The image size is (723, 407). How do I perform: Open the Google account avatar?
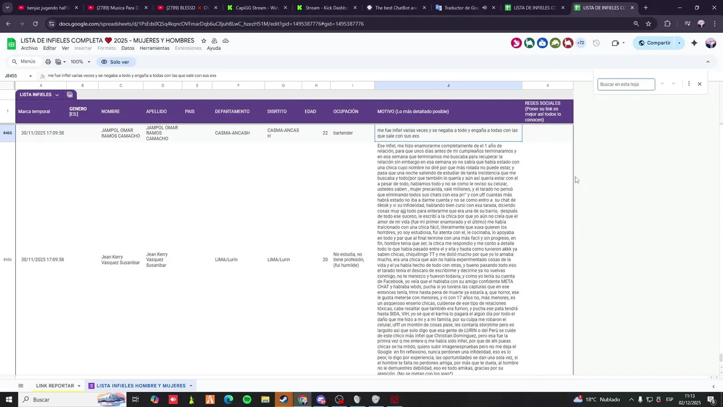click(711, 43)
